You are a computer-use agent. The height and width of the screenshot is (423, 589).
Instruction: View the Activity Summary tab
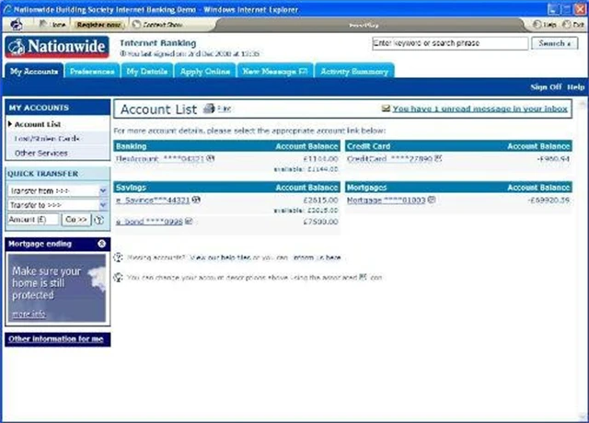pos(354,71)
